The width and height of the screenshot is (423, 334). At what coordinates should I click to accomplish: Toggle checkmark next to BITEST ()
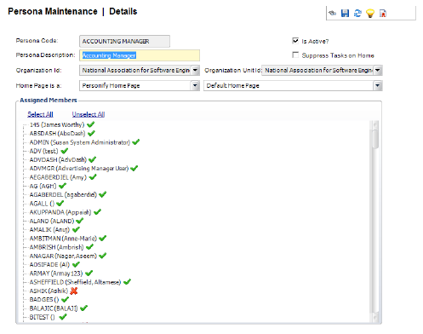(x=63, y=317)
